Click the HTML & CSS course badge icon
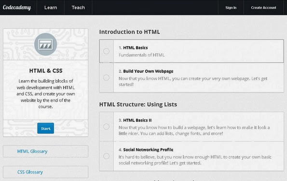This screenshot has width=287, height=181. [45, 44]
